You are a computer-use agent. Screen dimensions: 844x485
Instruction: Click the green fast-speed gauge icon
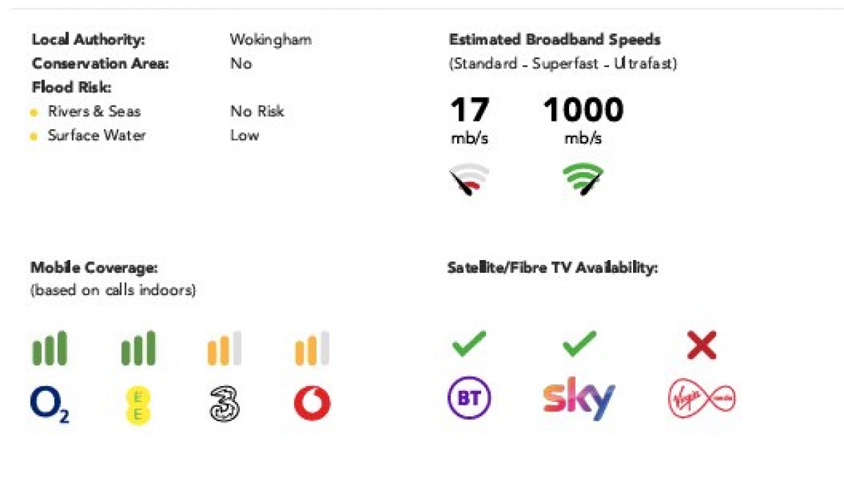click(x=583, y=179)
